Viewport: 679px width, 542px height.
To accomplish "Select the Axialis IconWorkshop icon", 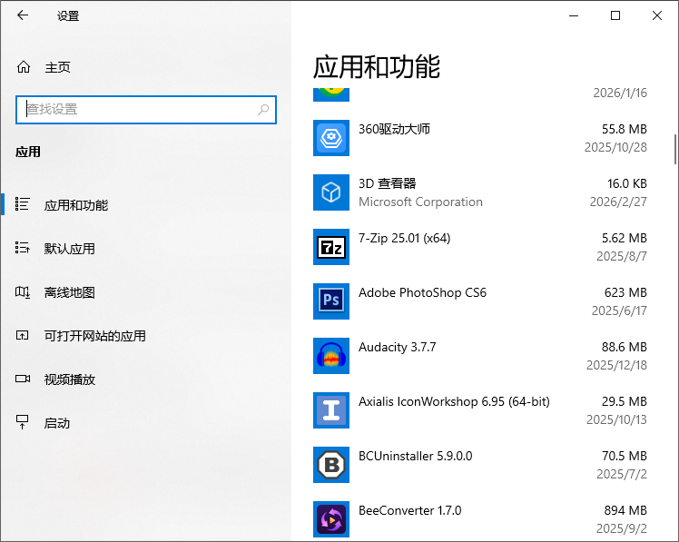I will coord(331,410).
